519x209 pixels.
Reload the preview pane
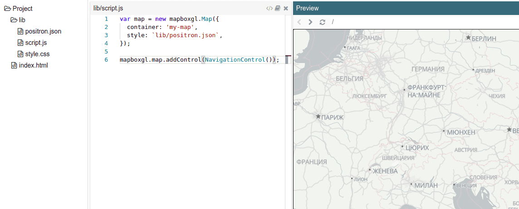[322, 22]
